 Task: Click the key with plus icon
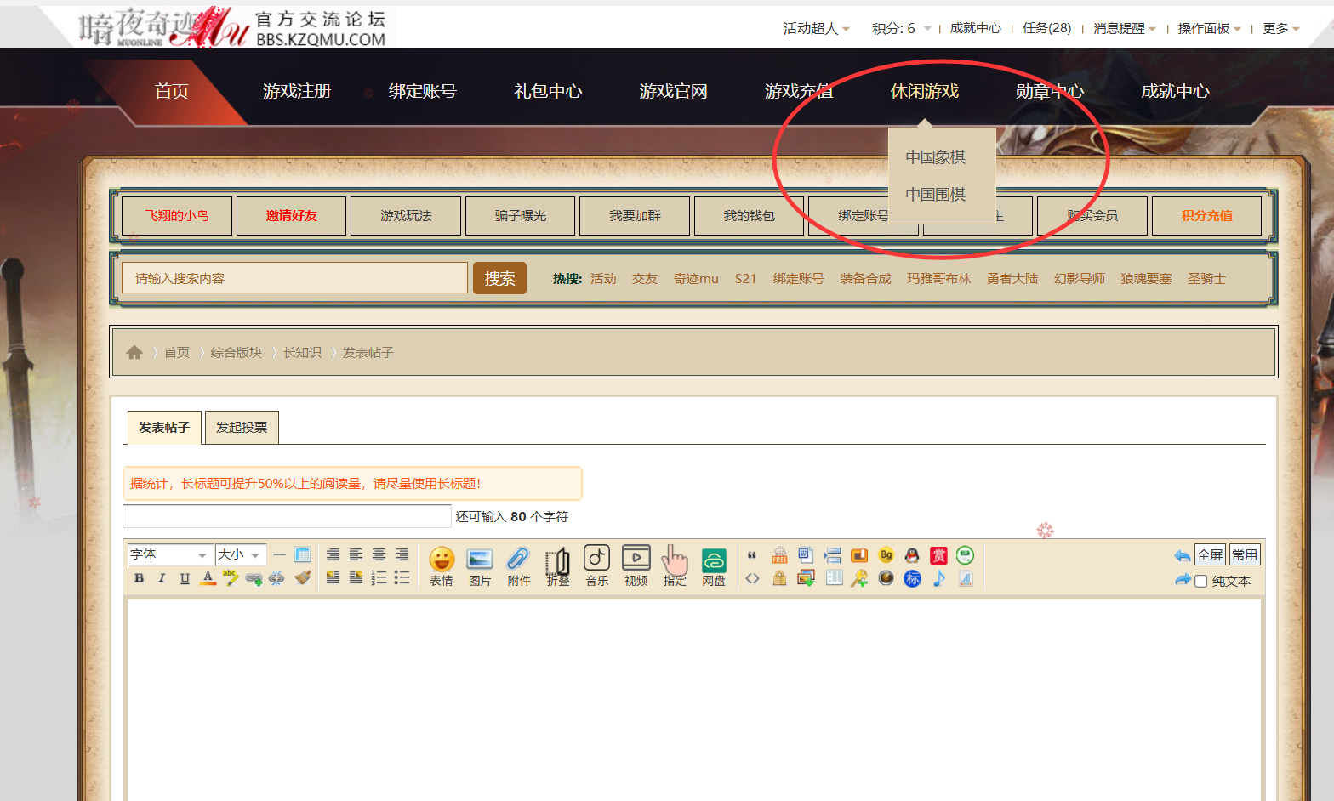point(859,578)
